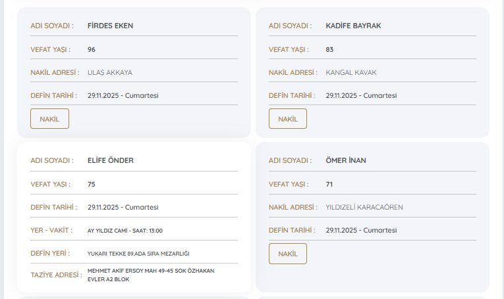Click transfer address YILDIZELİ KARACAÖREN
Image resolution: width=504 pixels, height=299 pixels.
point(364,207)
